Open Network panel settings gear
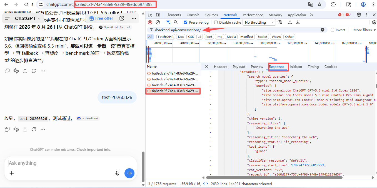The width and height of the screenshot is (377, 188). [x=374, y=22]
